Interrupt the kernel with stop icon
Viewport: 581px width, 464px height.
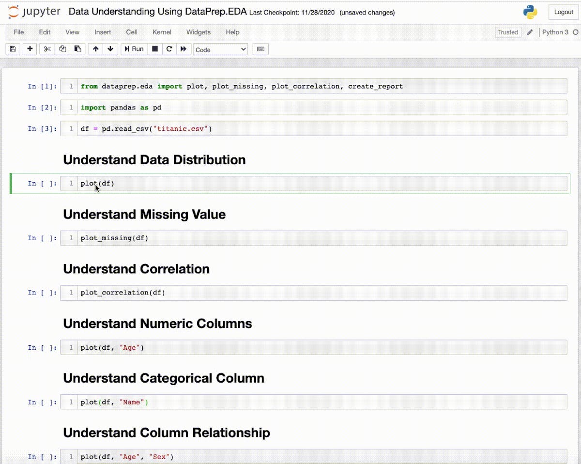155,49
